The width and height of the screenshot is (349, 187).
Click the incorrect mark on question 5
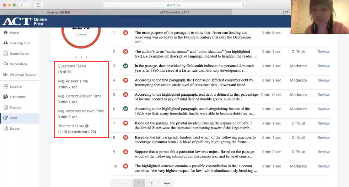(126, 94)
